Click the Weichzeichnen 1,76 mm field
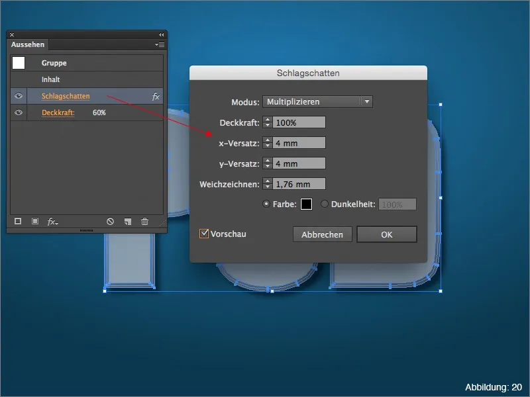The image size is (530, 397). (x=299, y=184)
